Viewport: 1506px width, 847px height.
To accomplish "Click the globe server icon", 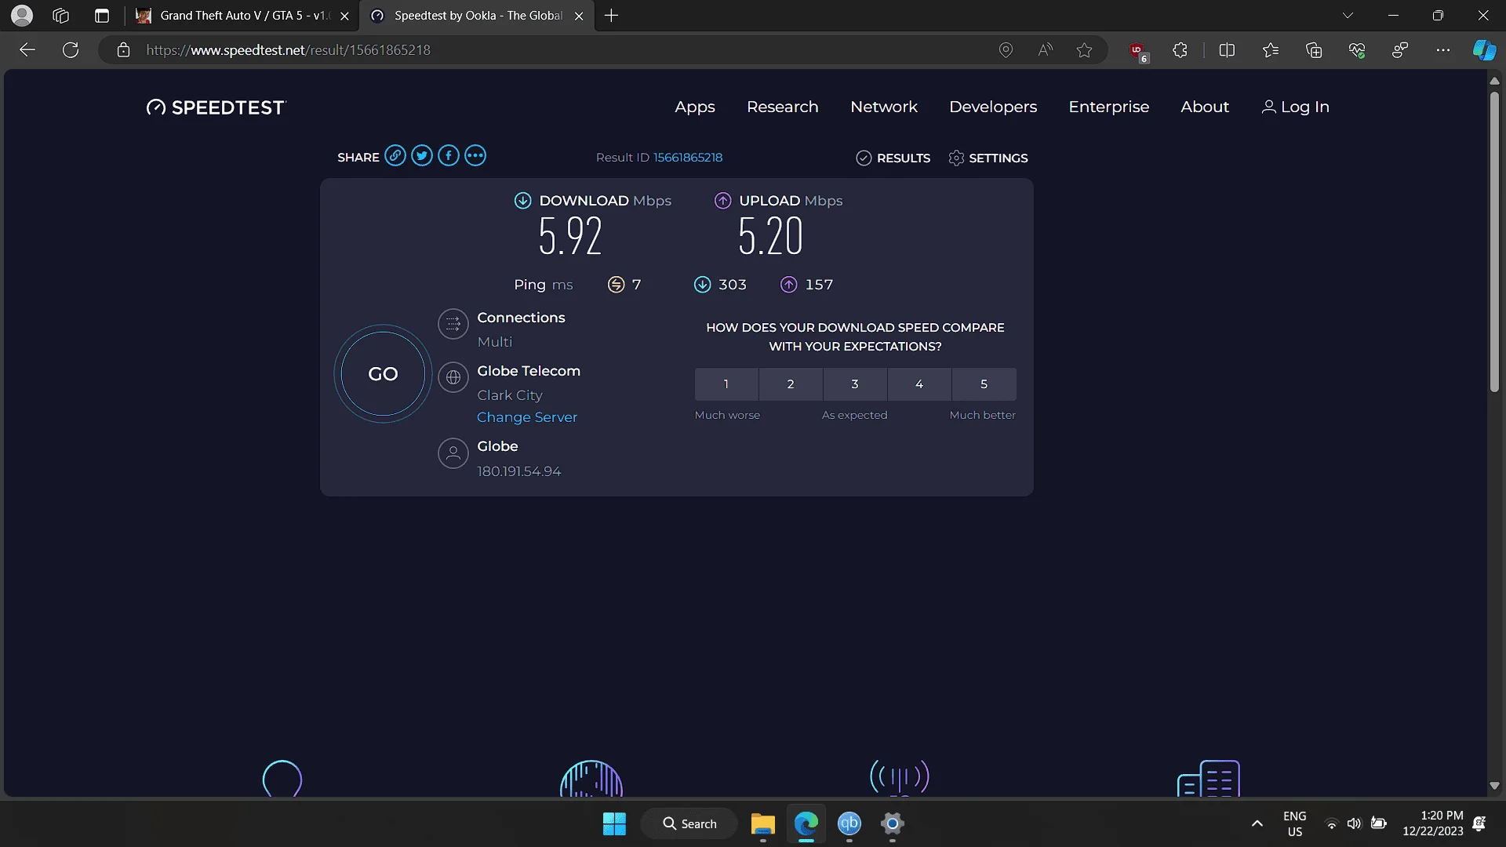I will tap(453, 377).
